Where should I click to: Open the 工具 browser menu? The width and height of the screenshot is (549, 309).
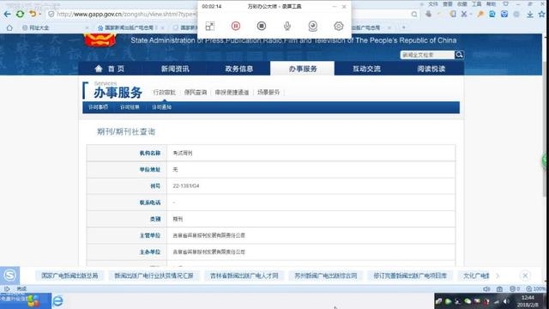click(x=477, y=3)
